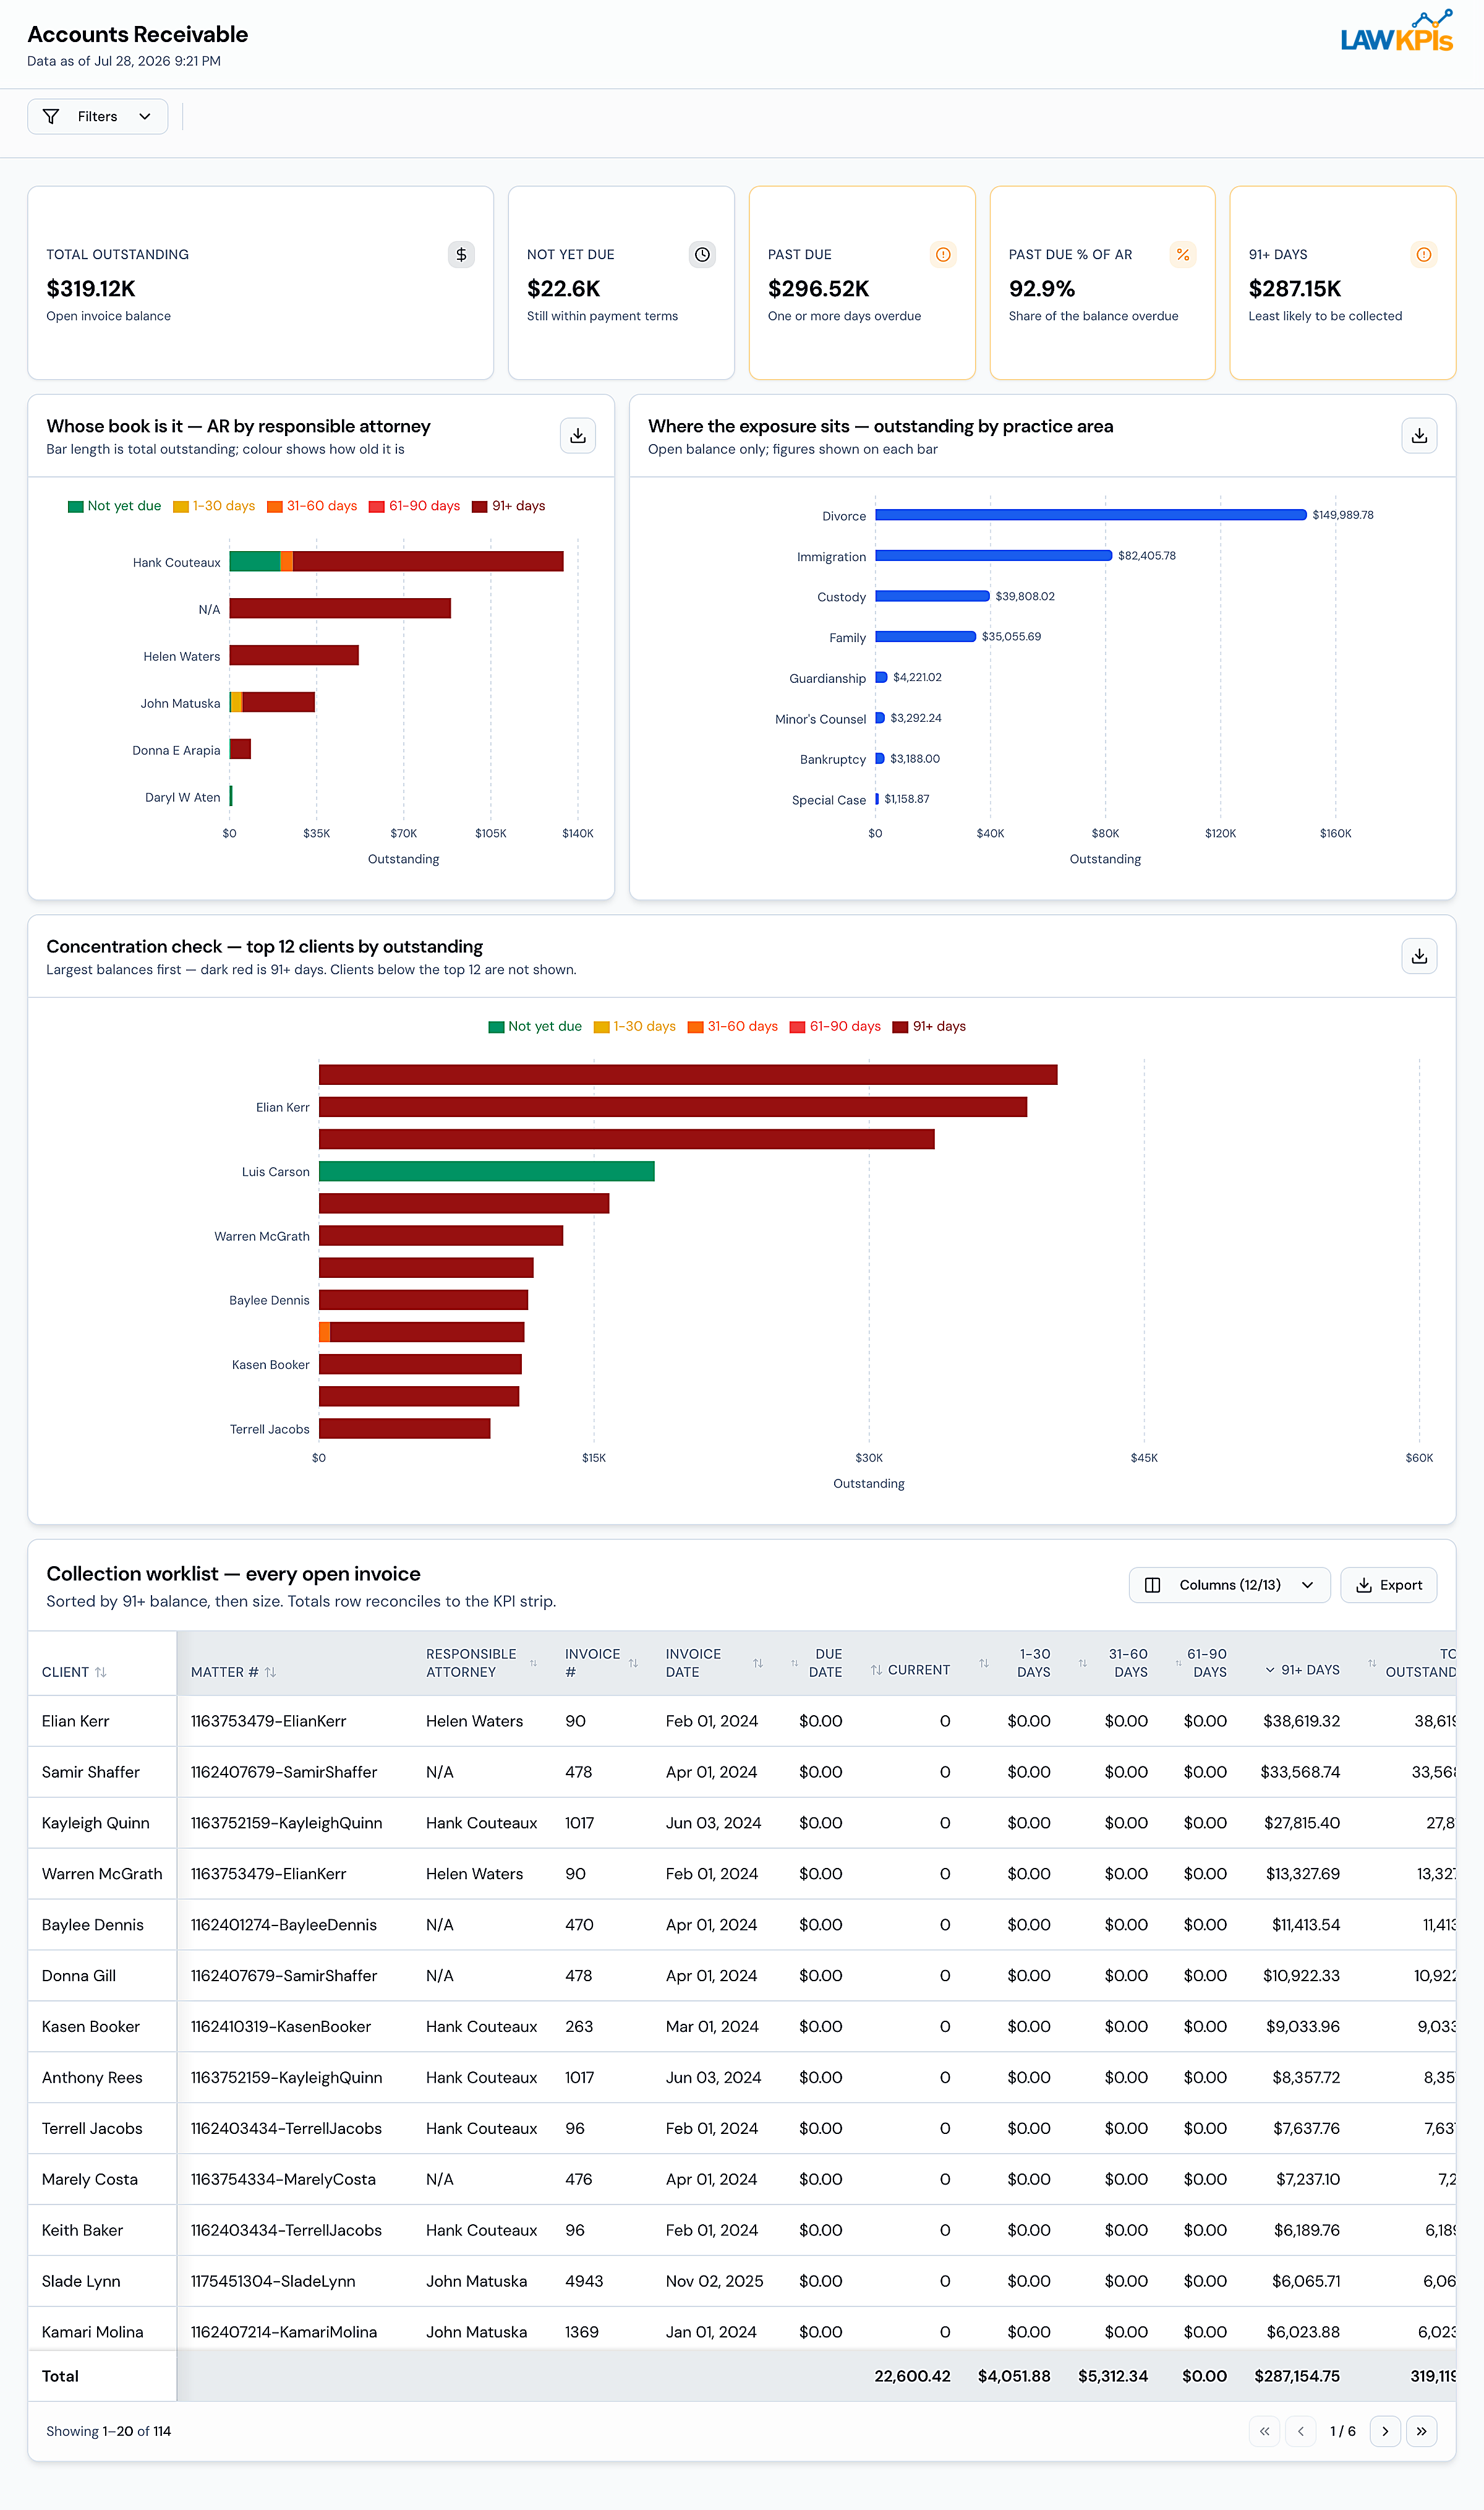
Task: Click the Divorce bar in practice area chart
Action: pyautogui.click(x=1091, y=515)
